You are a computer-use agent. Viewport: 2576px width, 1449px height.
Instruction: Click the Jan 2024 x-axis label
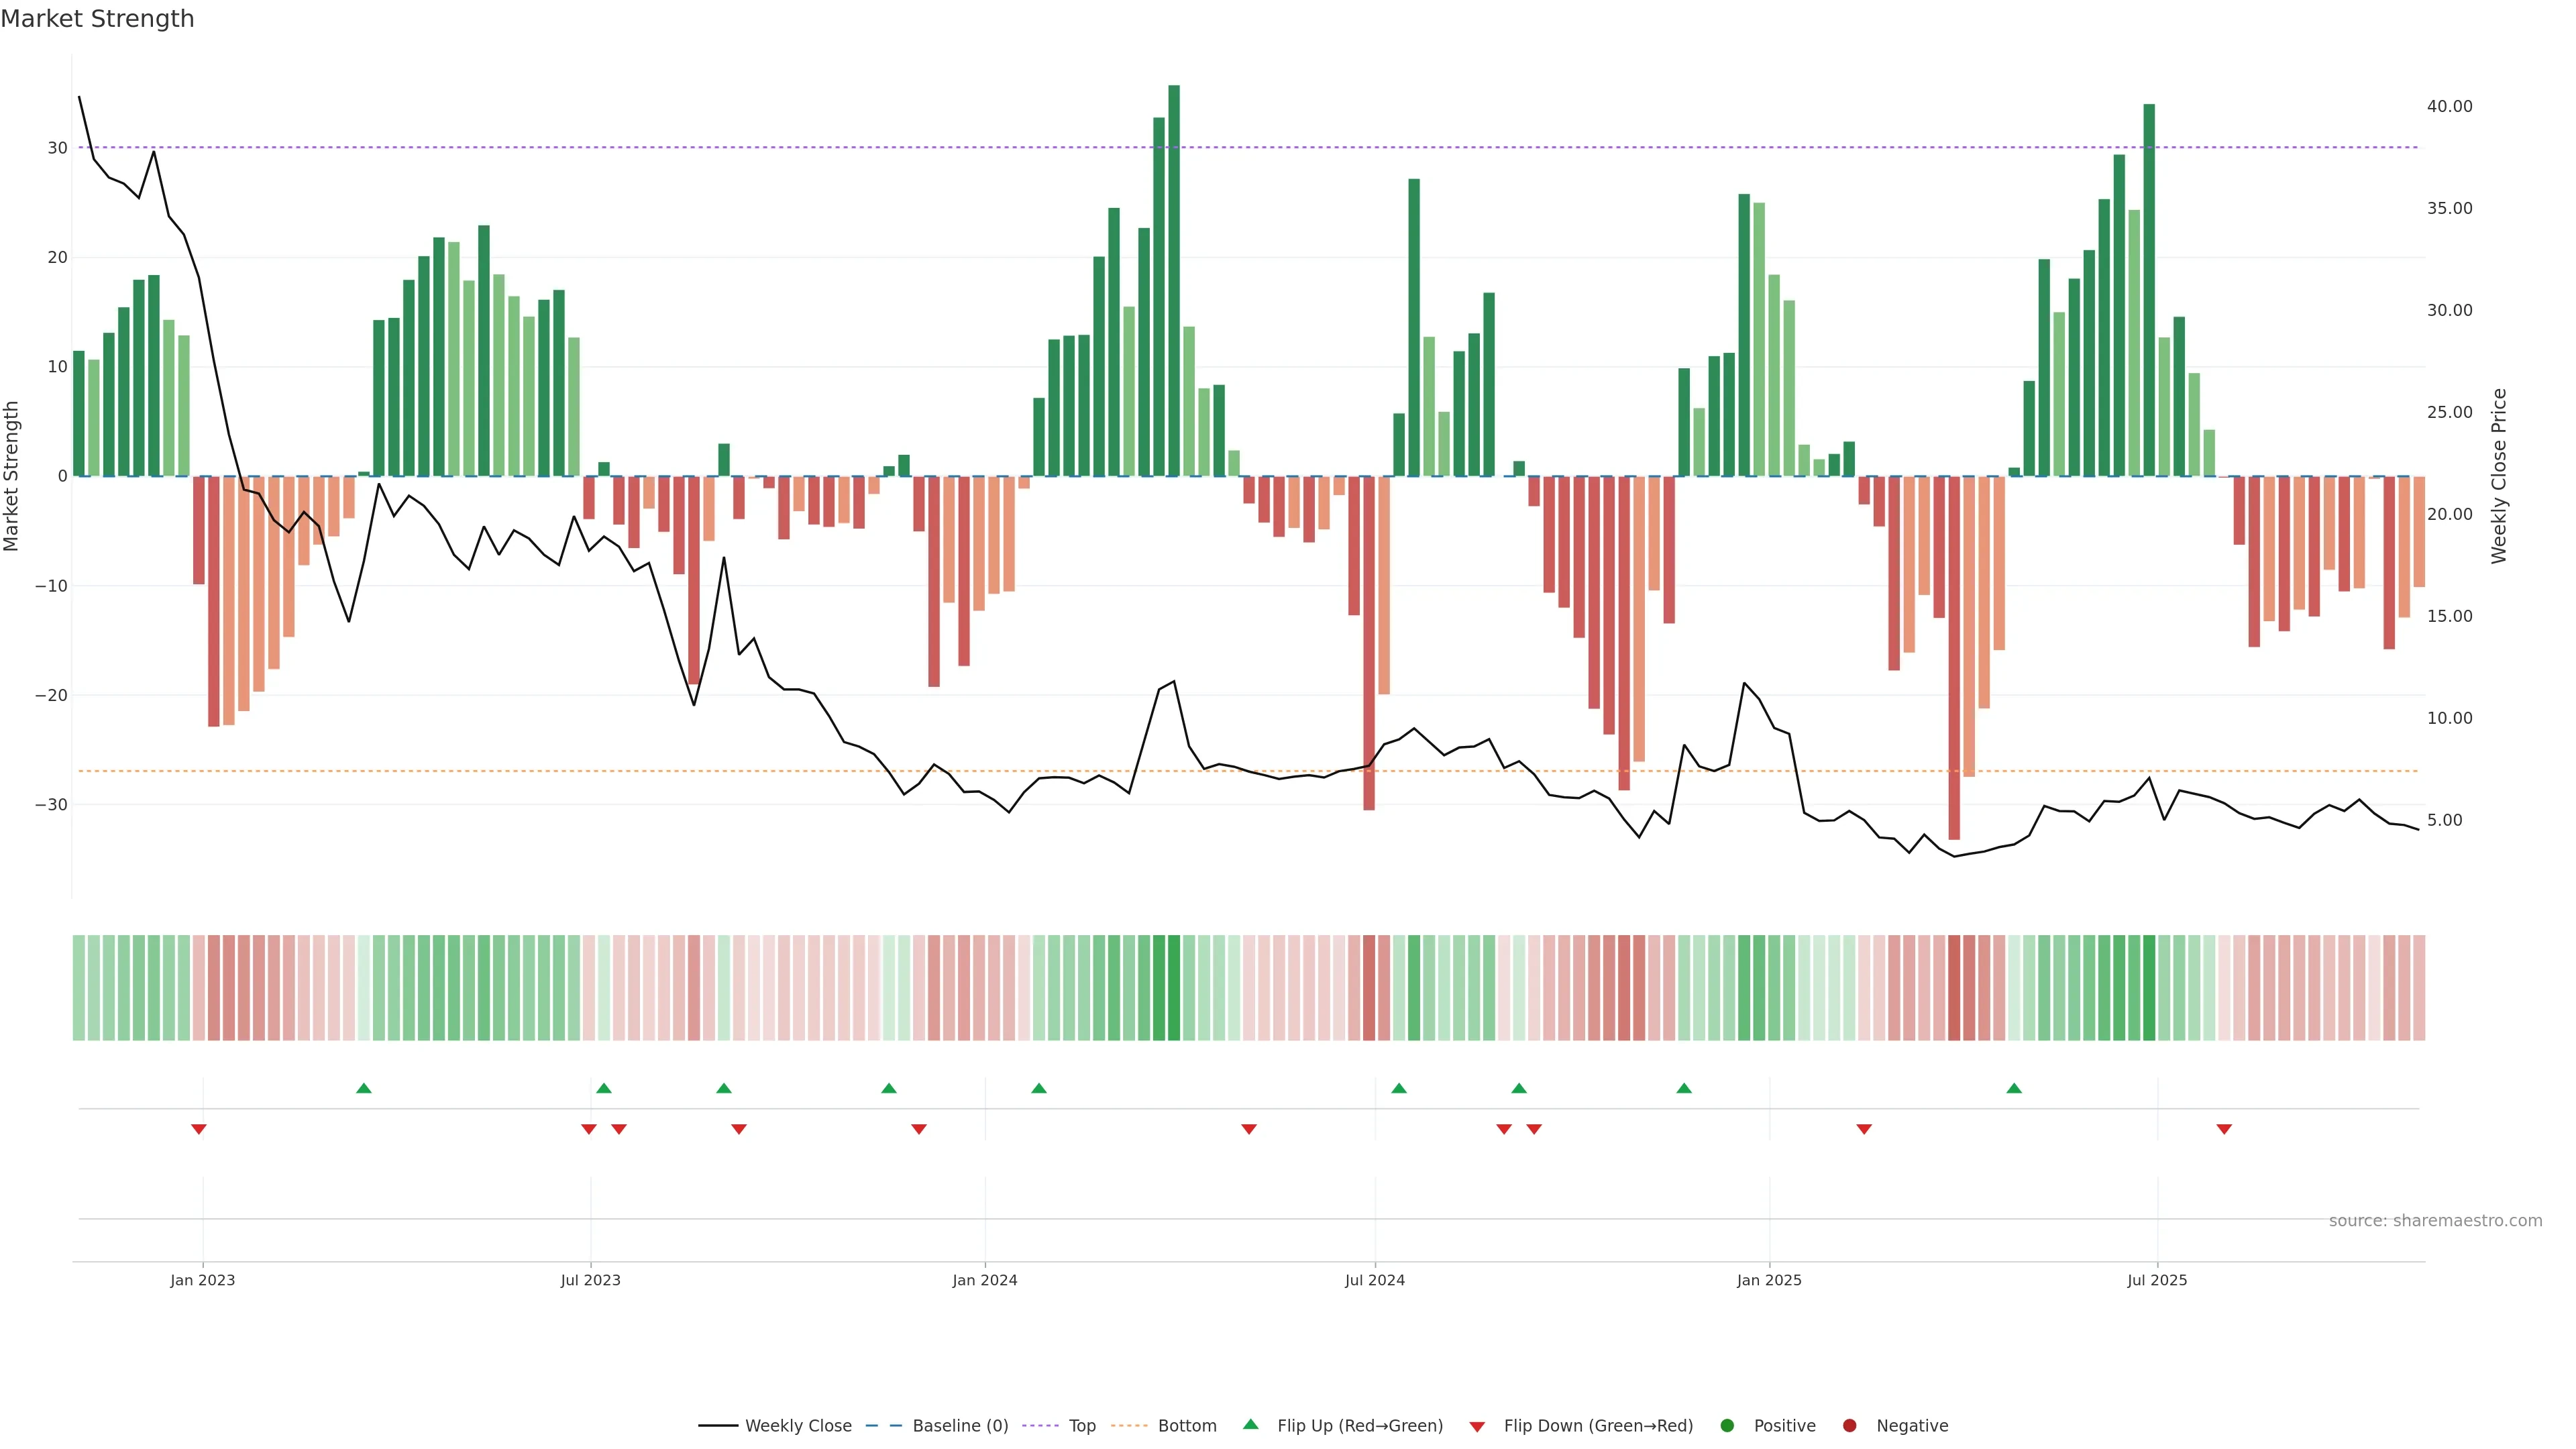[x=984, y=1280]
